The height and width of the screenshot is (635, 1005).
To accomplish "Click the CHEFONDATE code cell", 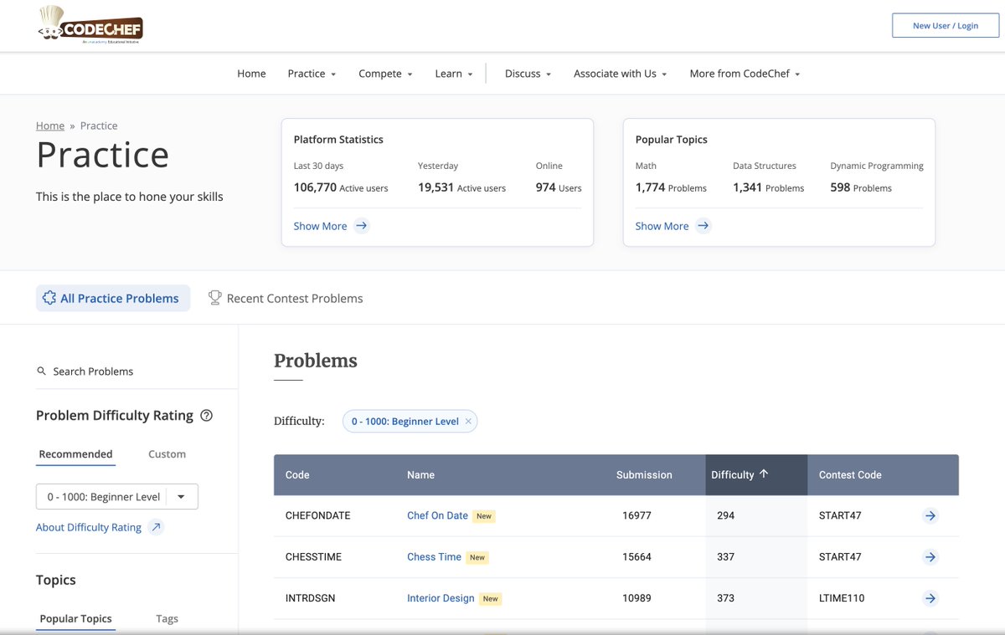I will (317, 515).
